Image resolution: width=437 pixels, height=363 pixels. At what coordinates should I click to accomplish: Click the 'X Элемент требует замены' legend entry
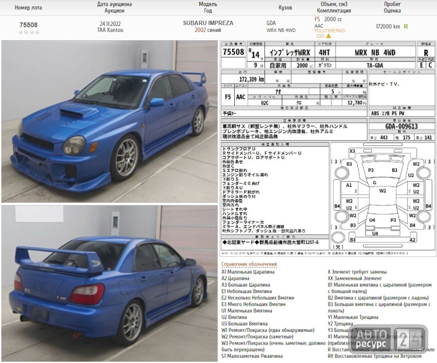(357, 272)
